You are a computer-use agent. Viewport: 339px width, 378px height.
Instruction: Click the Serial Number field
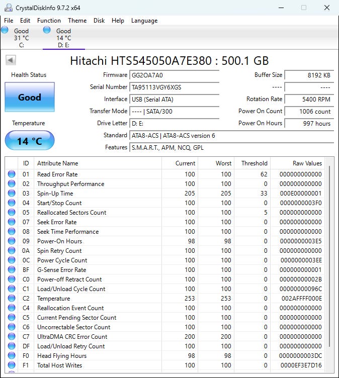tap(174, 87)
